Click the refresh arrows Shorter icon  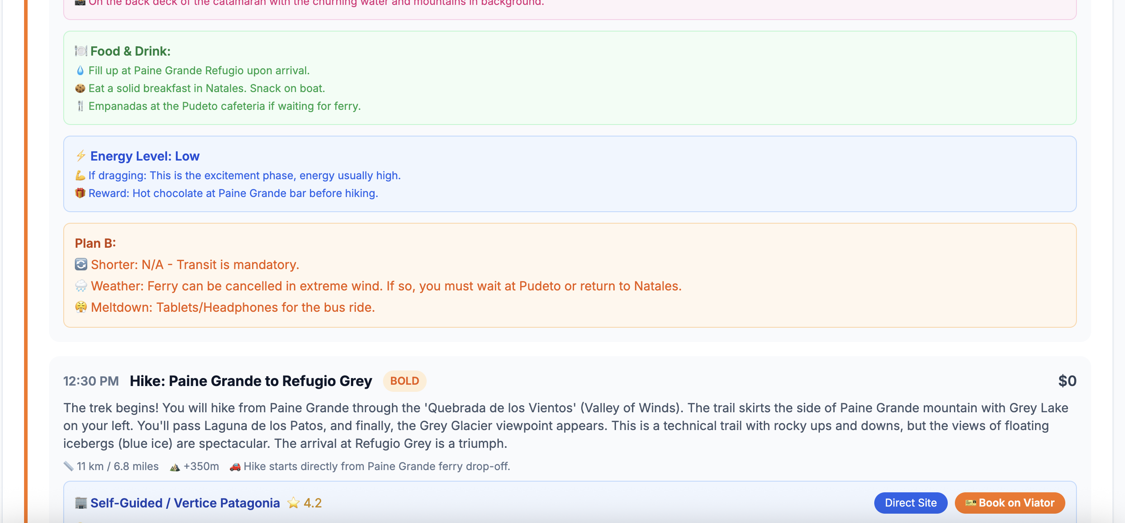click(81, 265)
